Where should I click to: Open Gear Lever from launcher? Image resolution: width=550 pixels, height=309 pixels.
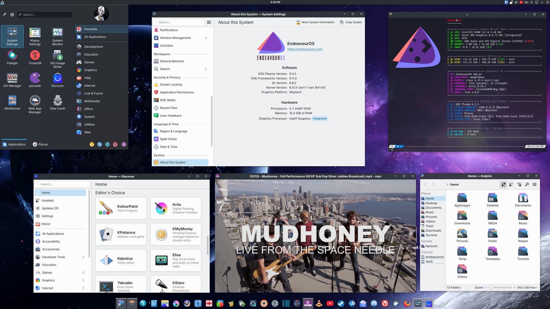(x=58, y=102)
